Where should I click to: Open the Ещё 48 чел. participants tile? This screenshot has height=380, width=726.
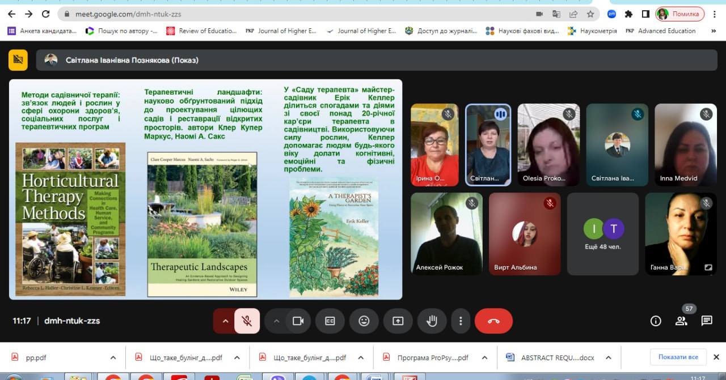[x=603, y=234]
